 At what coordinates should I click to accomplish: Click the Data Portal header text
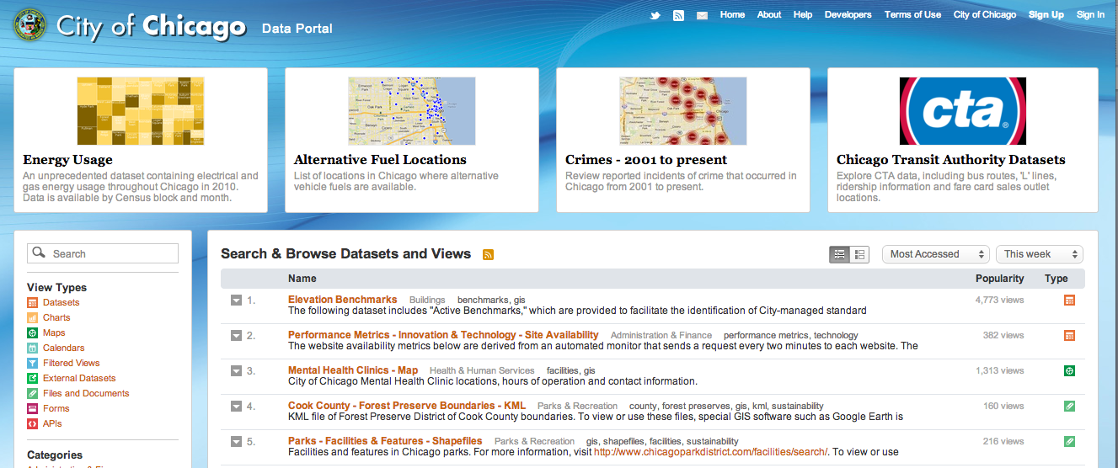pyautogui.click(x=297, y=29)
